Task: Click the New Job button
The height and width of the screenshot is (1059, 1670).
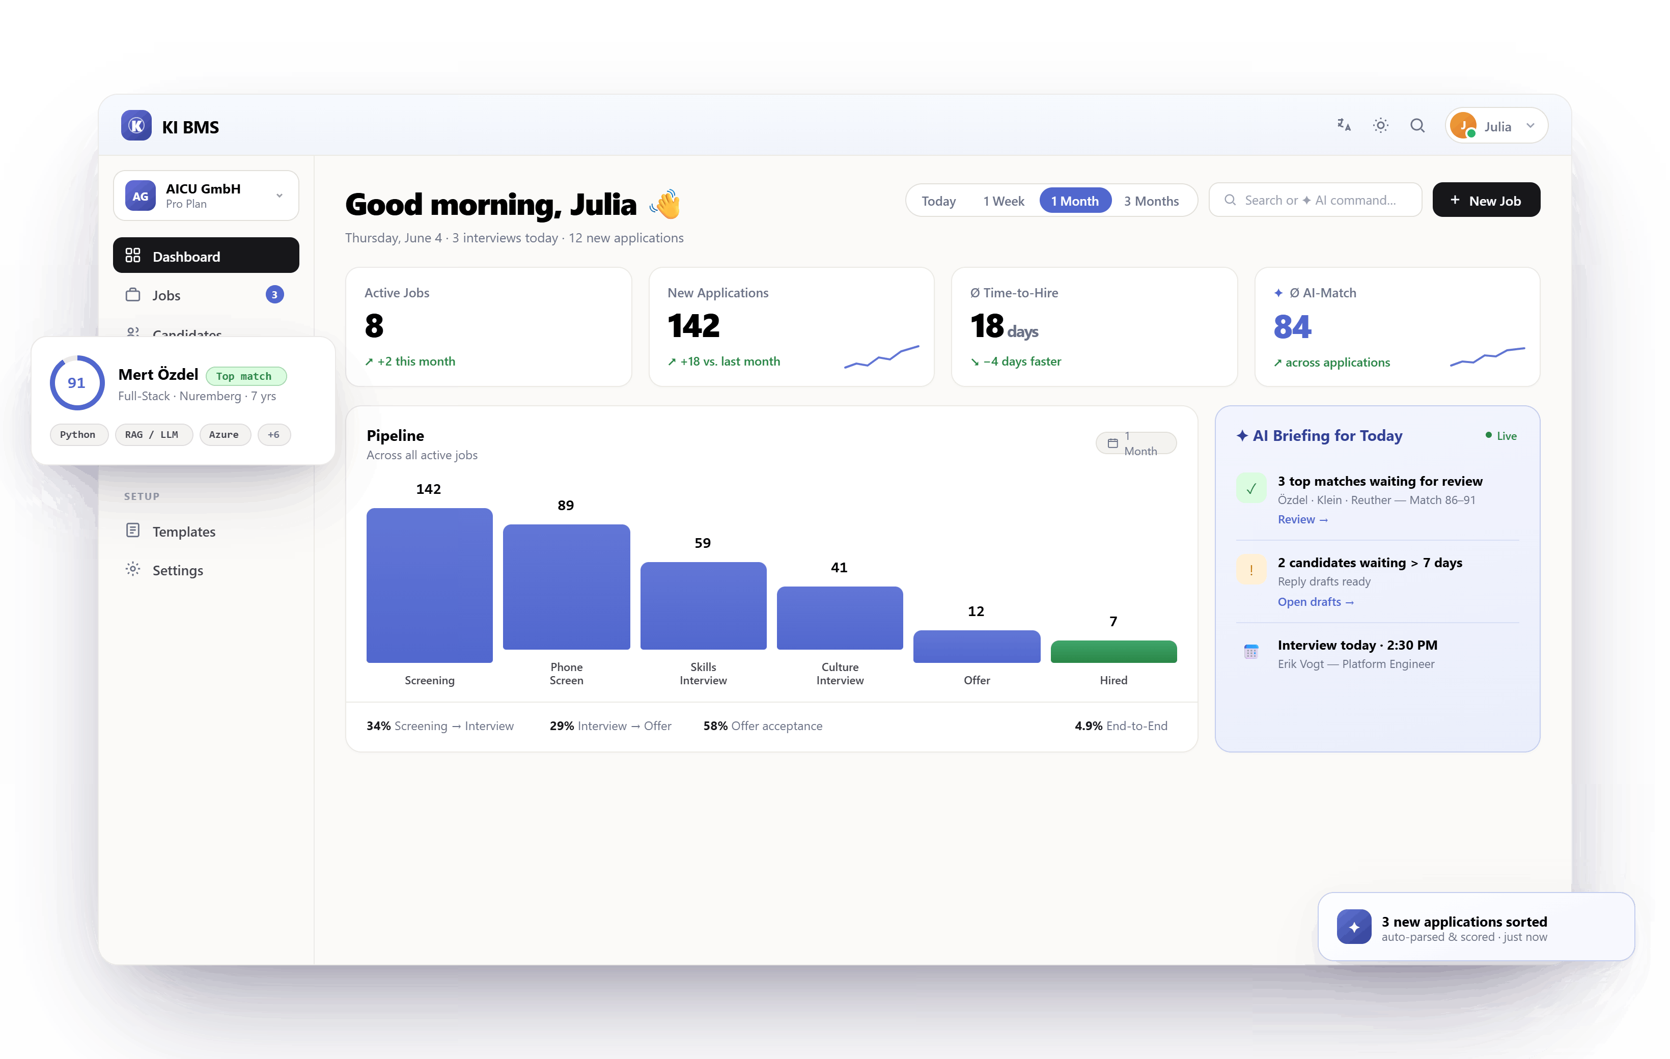Action: coord(1486,200)
